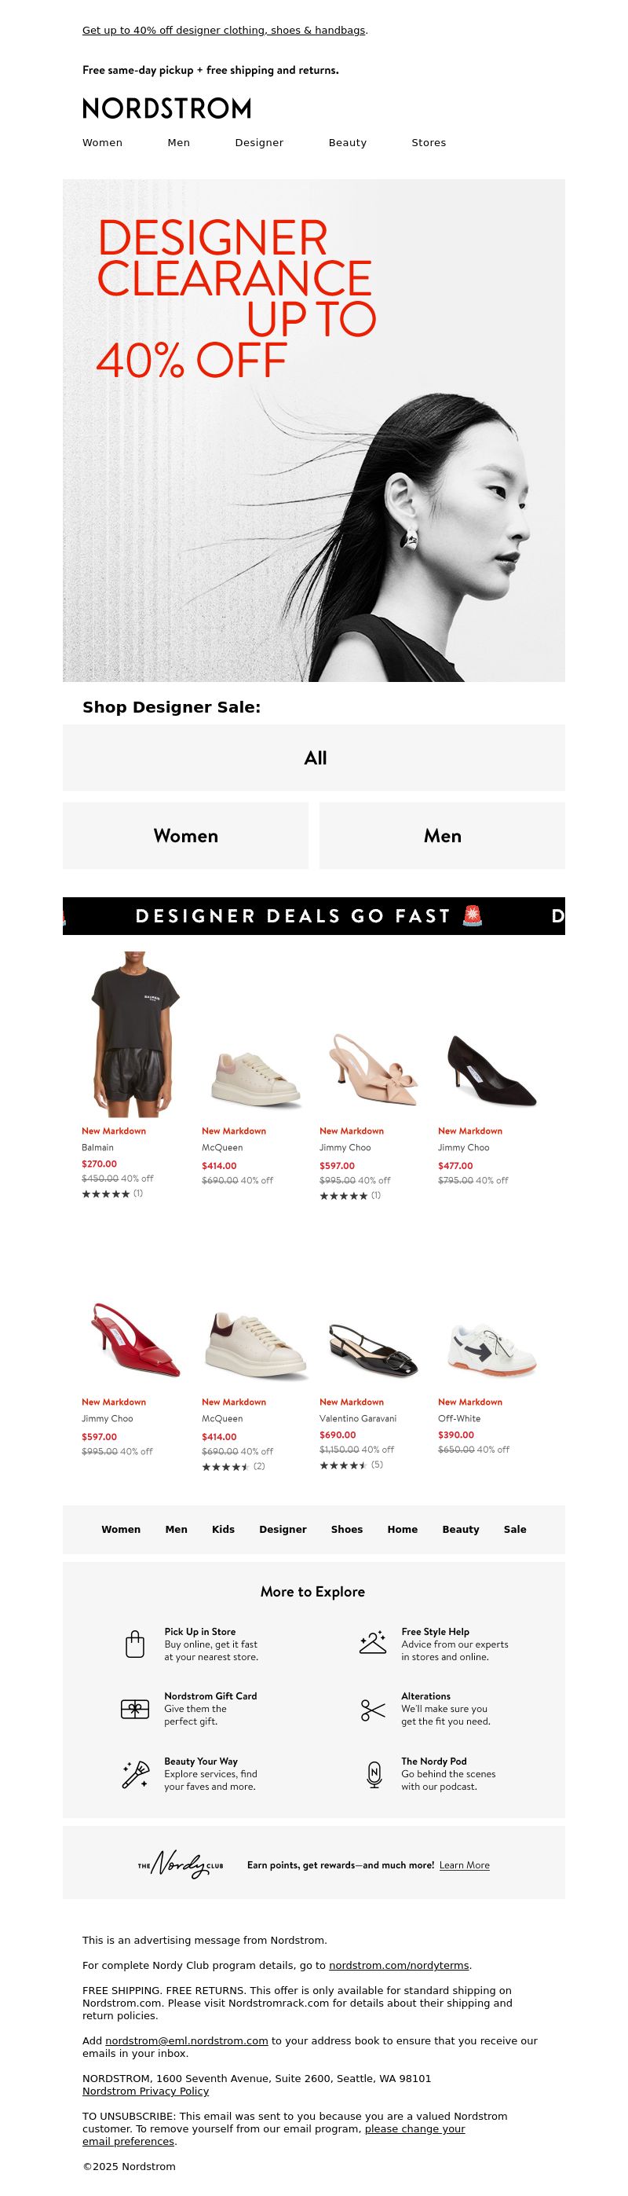Open Stores from the header navigation

pos(429,142)
